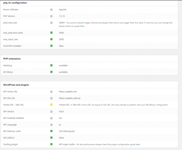Click the 'Home URL - Site URL' row label
This screenshot has height=150, width=182.
coord(13,105)
